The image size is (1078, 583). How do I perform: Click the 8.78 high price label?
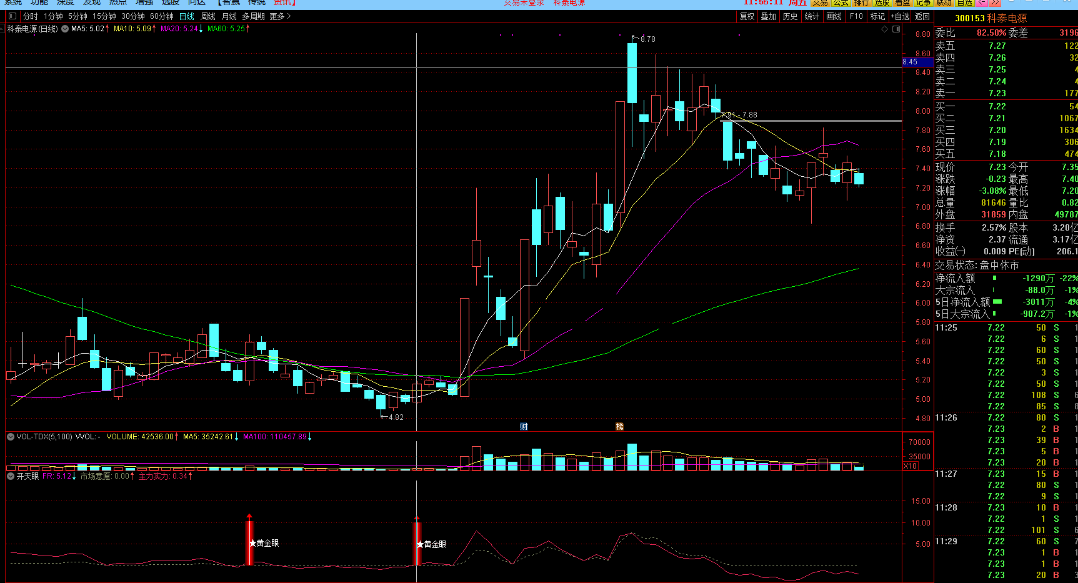[x=648, y=39]
